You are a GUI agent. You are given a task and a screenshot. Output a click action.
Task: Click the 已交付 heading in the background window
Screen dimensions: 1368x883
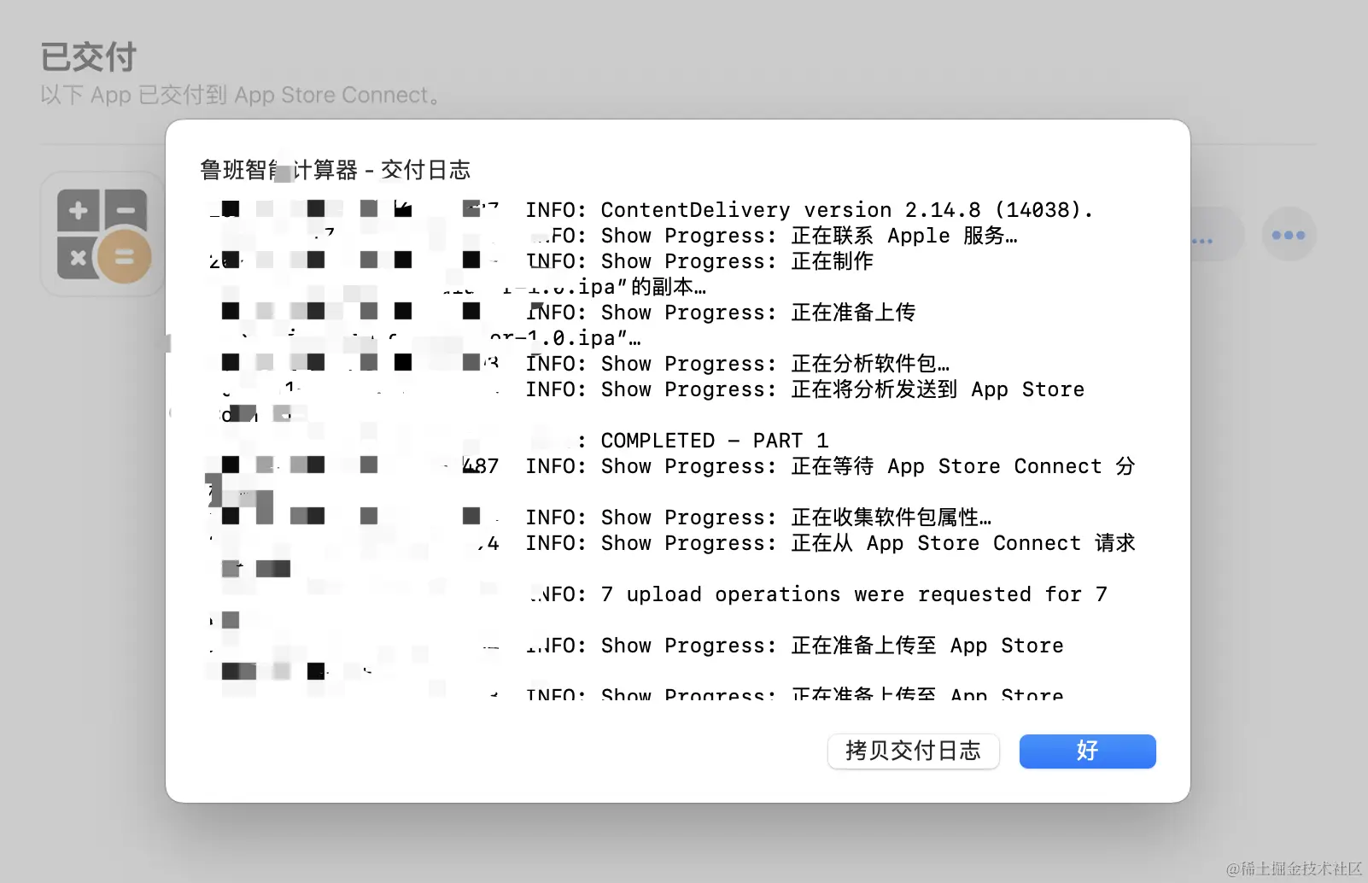89,57
